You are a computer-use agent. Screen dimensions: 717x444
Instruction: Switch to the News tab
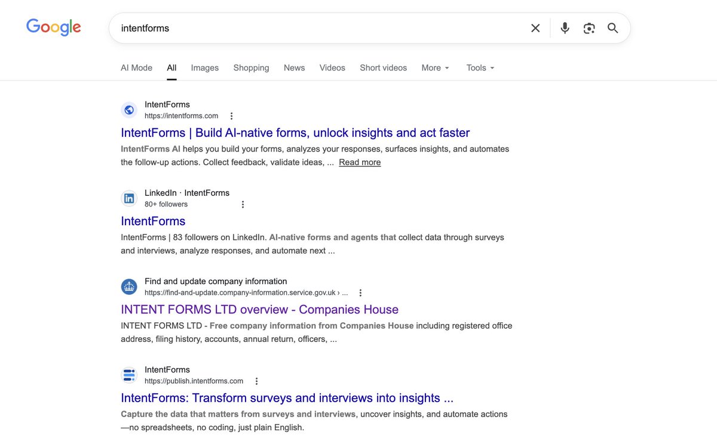click(294, 67)
